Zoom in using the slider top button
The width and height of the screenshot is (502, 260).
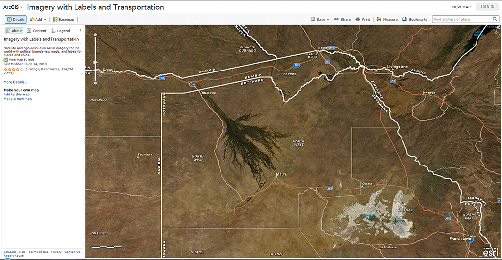[x=95, y=35]
